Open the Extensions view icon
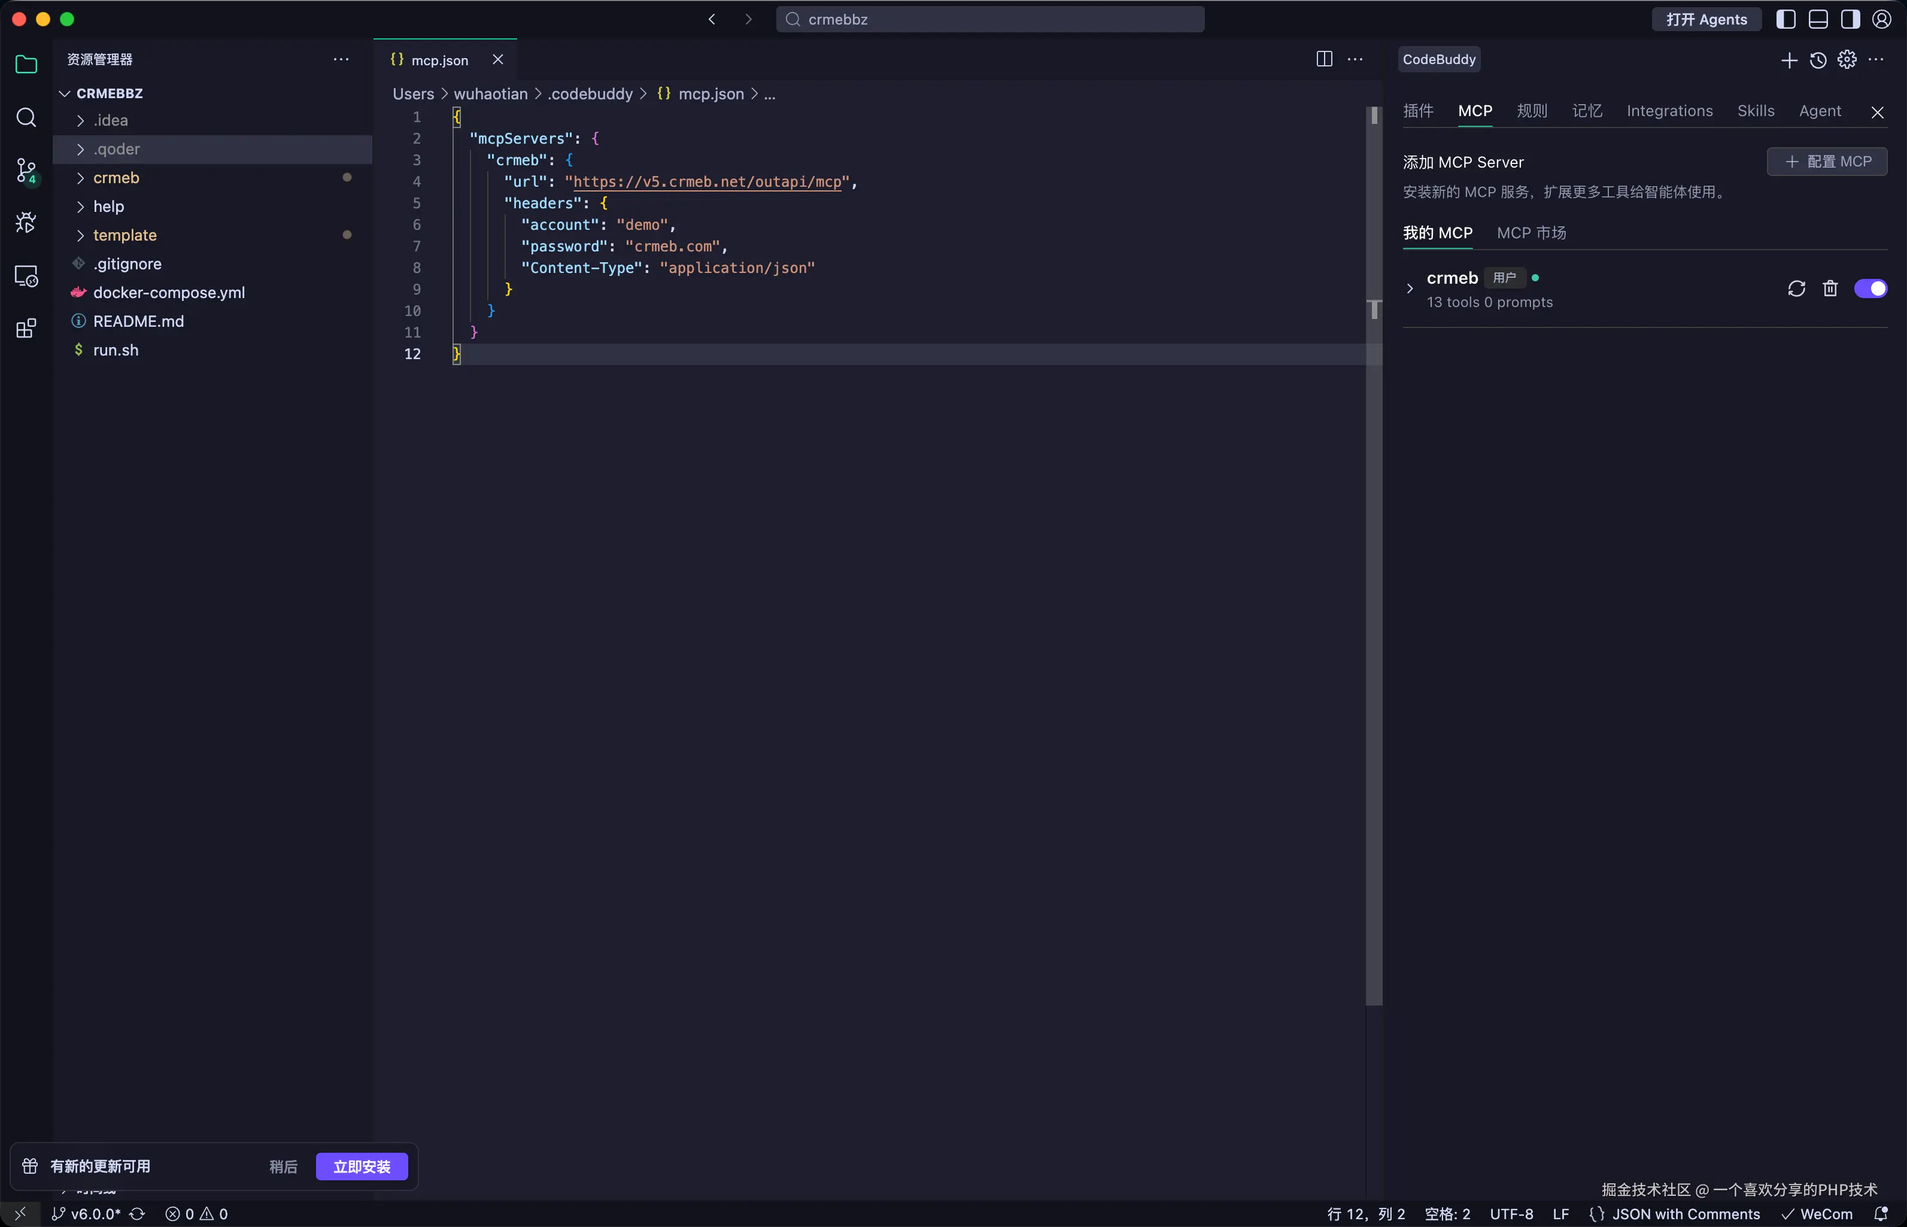The width and height of the screenshot is (1907, 1227). coord(26,328)
